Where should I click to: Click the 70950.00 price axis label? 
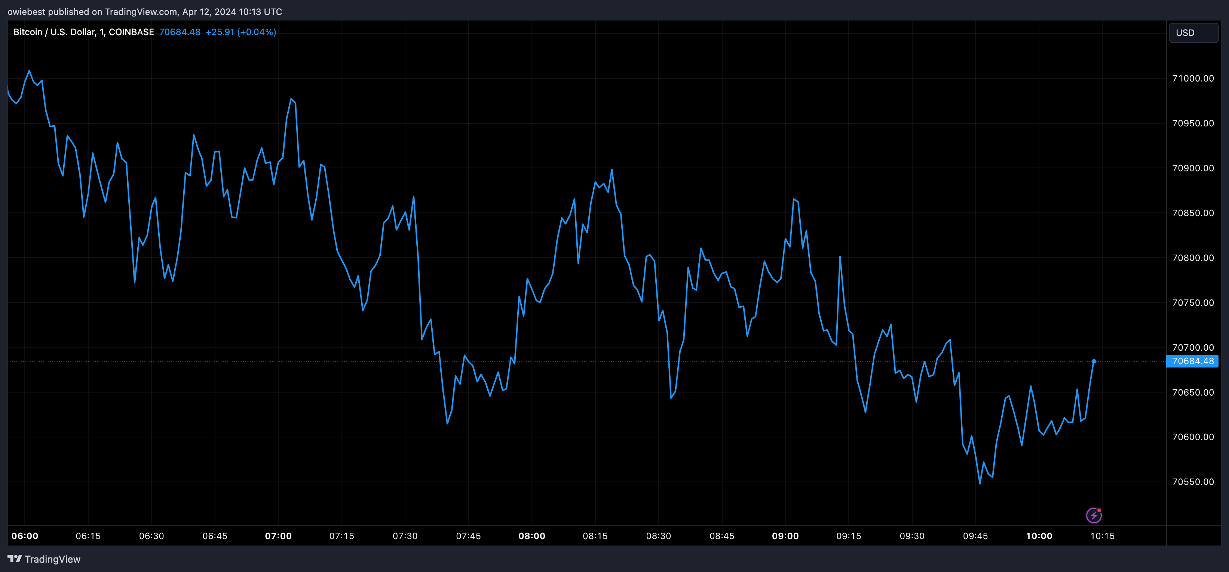(x=1193, y=123)
